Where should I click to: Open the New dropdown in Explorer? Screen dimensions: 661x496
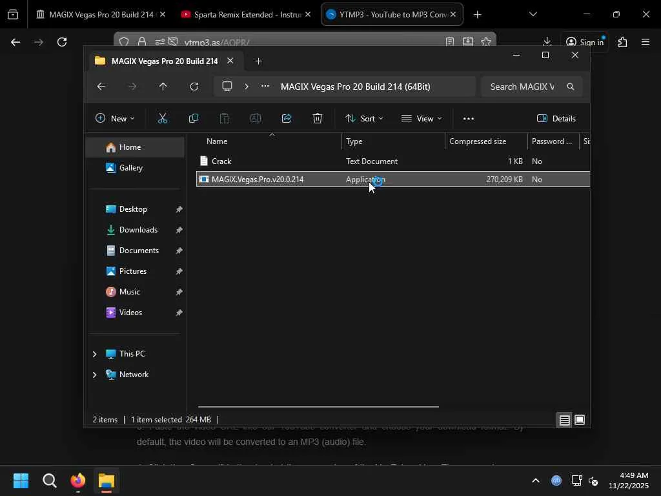[x=115, y=119]
